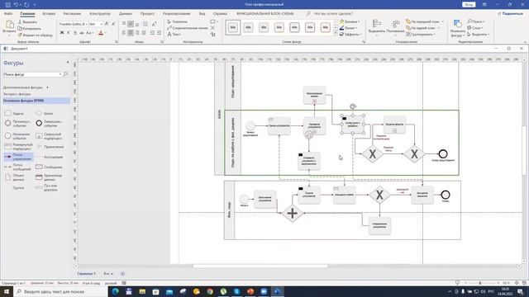This screenshot has height=297, width=529.
Task: Click Копировать (copy) in the clipboard group
Action: coord(30,28)
